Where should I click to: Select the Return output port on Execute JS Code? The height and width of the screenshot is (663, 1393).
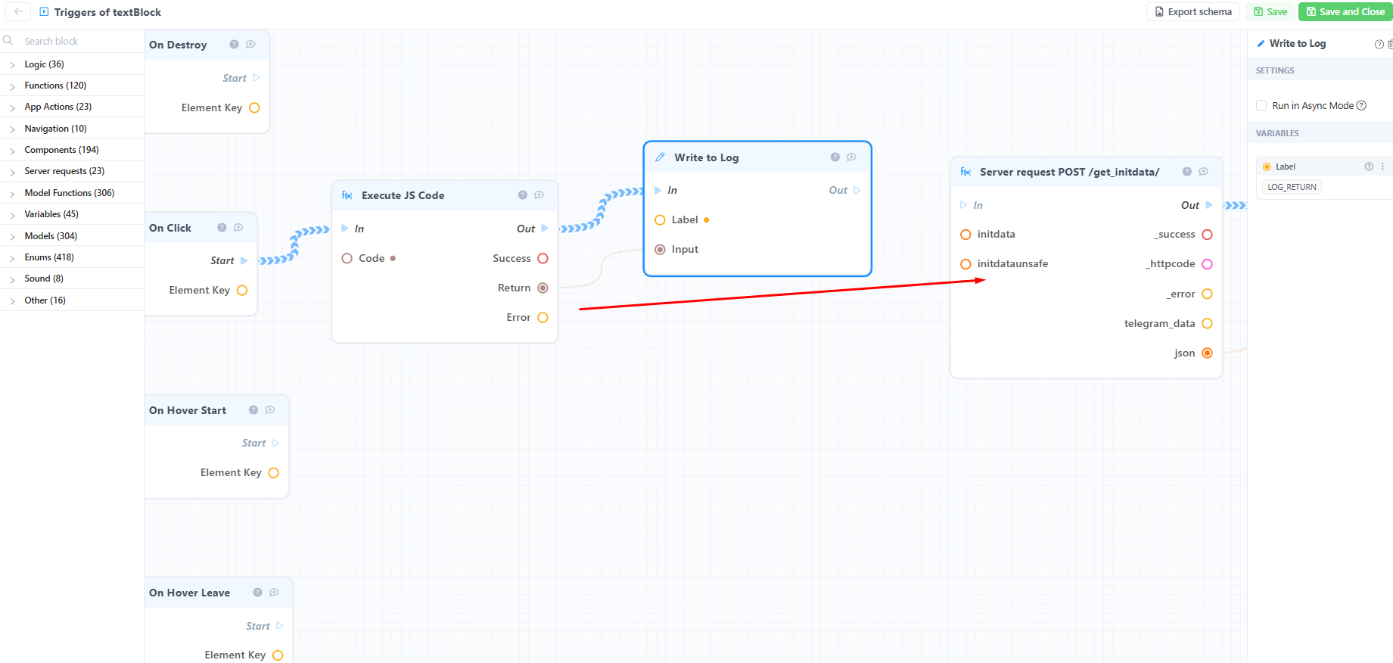coord(543,288)
